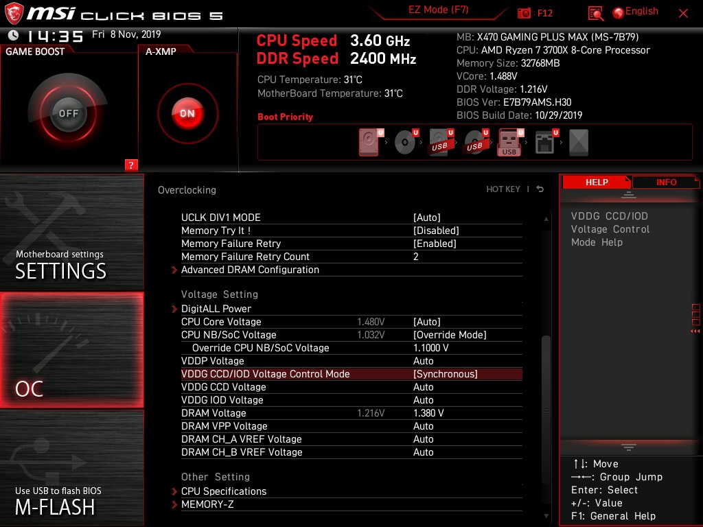Click the language globe icon

point(619,13)
